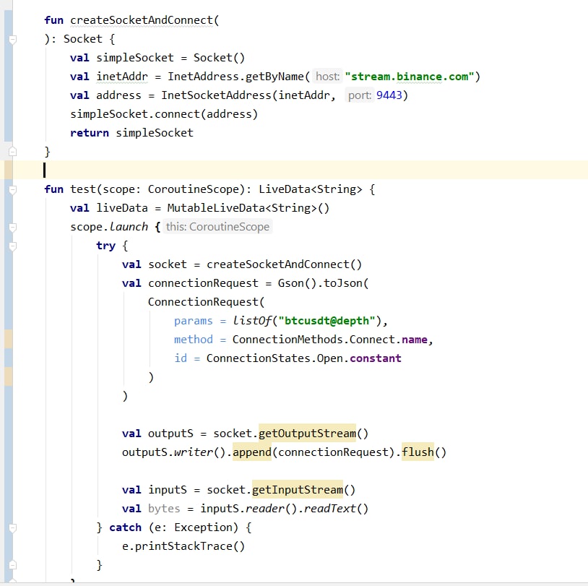Click the test function name
Viewport: 588px width, 586px height.
(x=83, y=189)
